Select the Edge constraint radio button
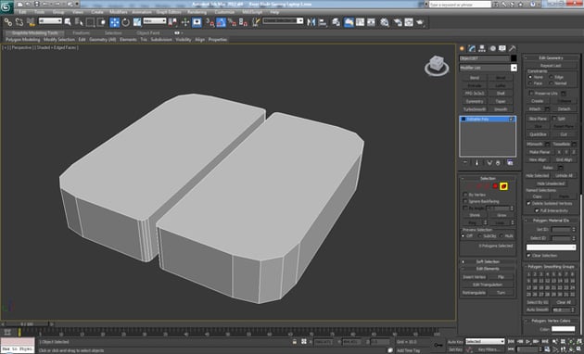Viewport: 584px width, 354px height. point(552,77)
